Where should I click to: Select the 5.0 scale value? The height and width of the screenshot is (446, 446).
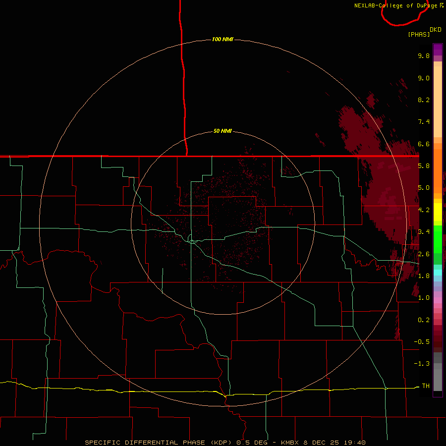pyautogui.click(x=424, y=188)
